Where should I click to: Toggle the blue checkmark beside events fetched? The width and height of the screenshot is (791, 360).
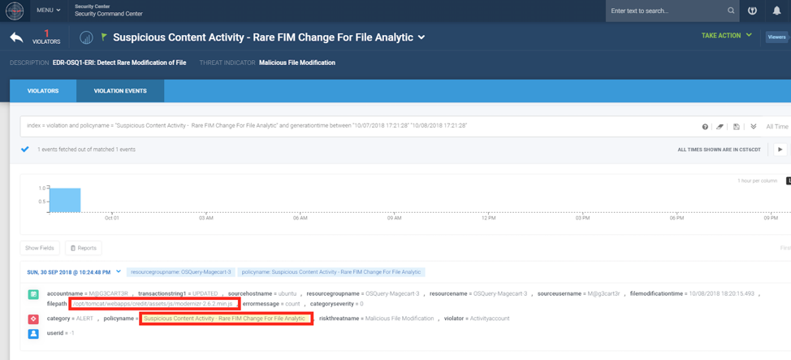click(25, 150)
